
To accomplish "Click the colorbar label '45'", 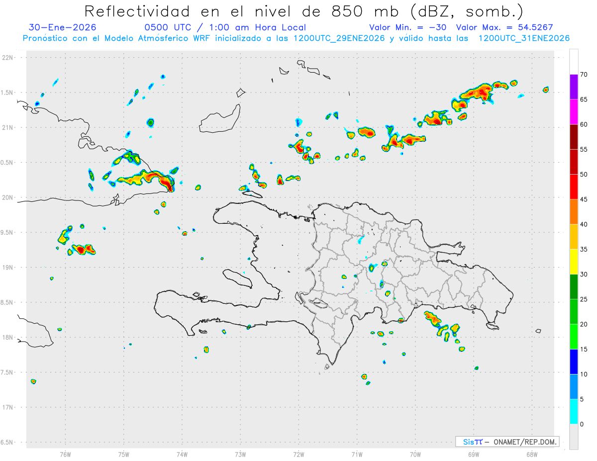I will [584, 199].
